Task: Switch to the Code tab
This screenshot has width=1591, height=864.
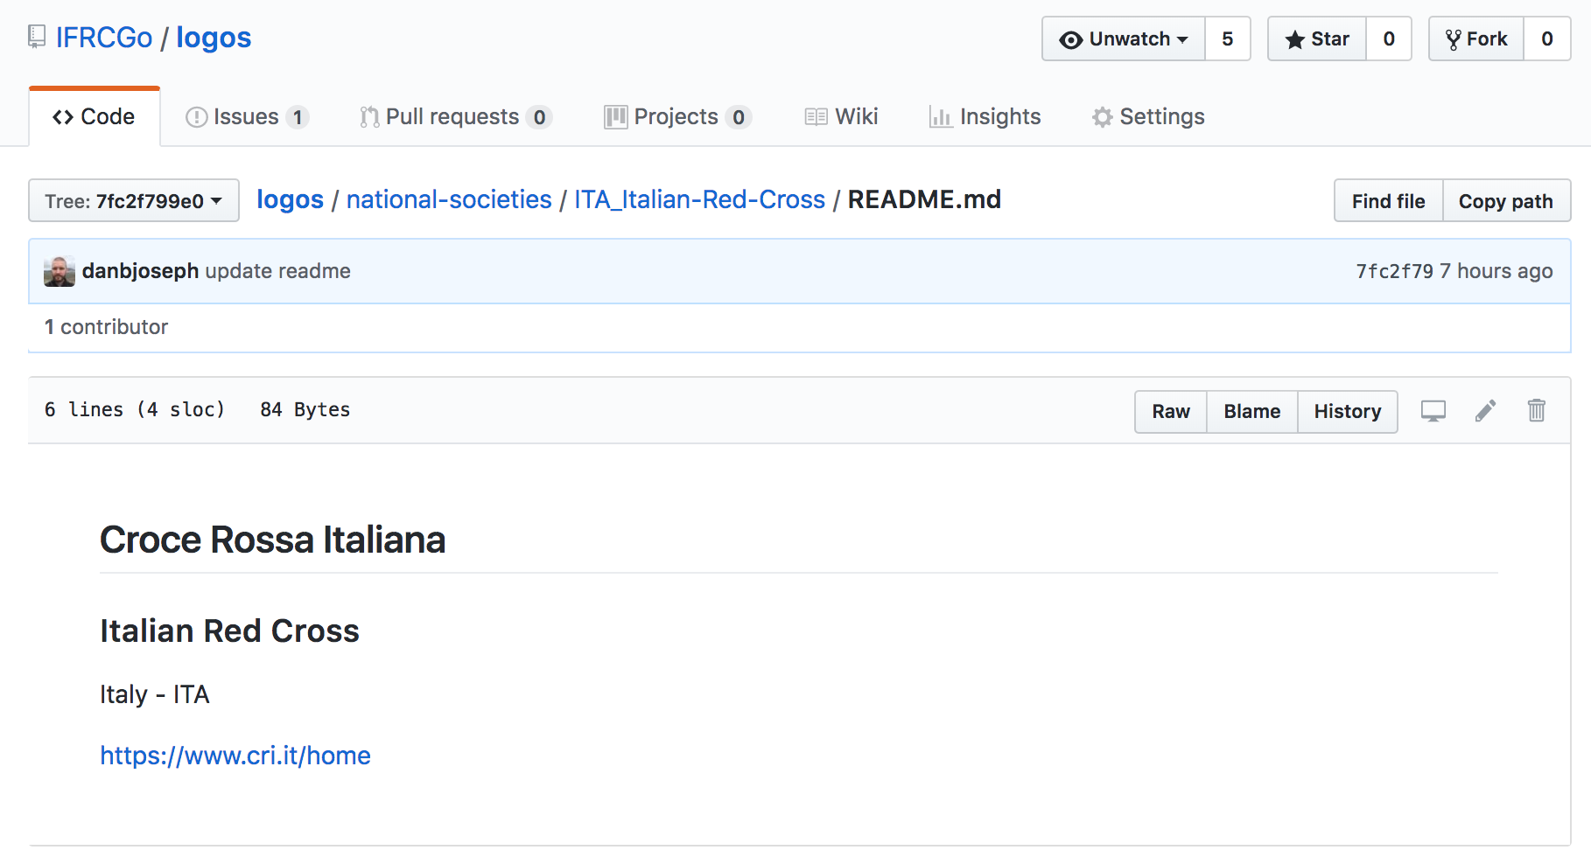Action: (x=95, y=116)
